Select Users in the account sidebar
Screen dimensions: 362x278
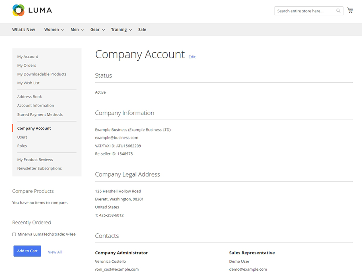click(x=22, y=137)
